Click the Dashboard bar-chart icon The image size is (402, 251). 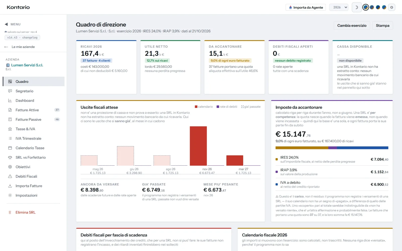(10, 101)
